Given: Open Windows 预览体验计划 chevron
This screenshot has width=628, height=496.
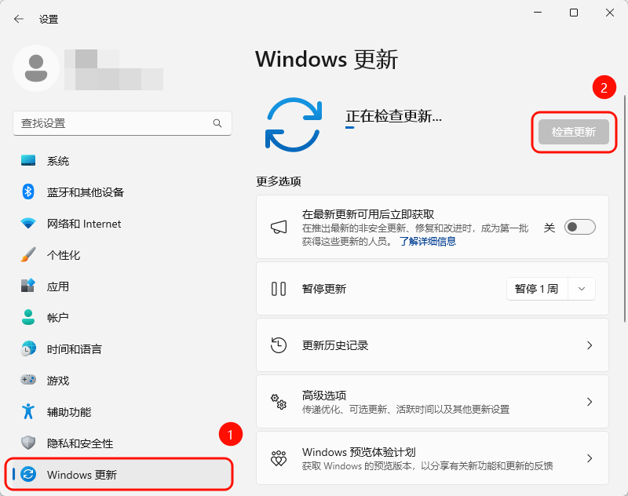Looking at the screenshot, I should pyautogui.click(x=590, y=458).
